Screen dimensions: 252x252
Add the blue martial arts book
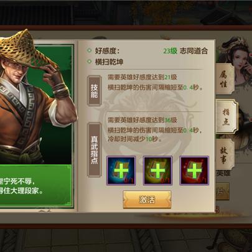[x=121, y=170]
